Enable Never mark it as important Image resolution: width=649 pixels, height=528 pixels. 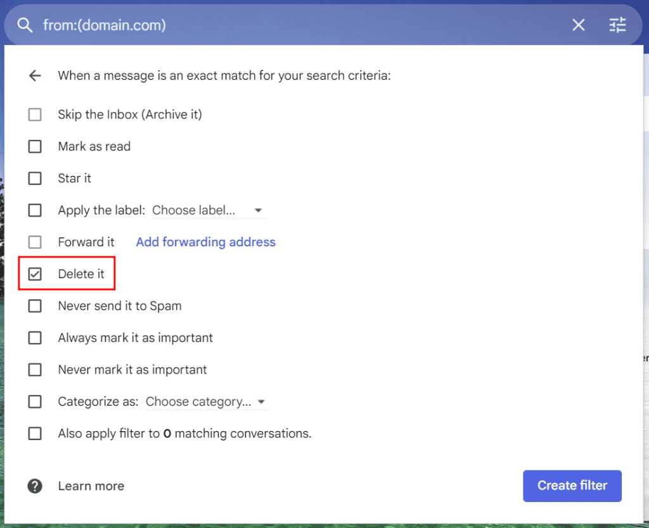[x=35, y=370]
